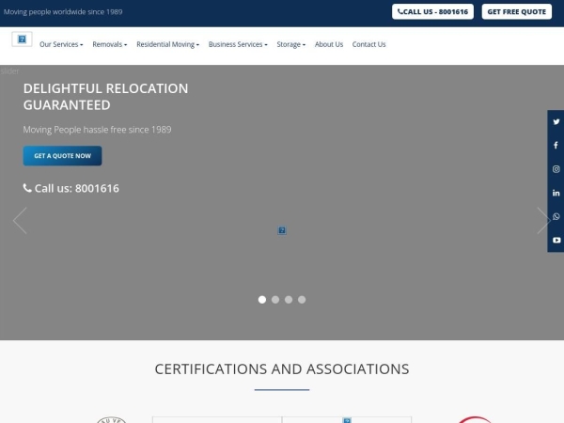The height and width of the screenshot is (423, 564).
Task: Jump to the fourth slider dot
Action: click(302, 300)
